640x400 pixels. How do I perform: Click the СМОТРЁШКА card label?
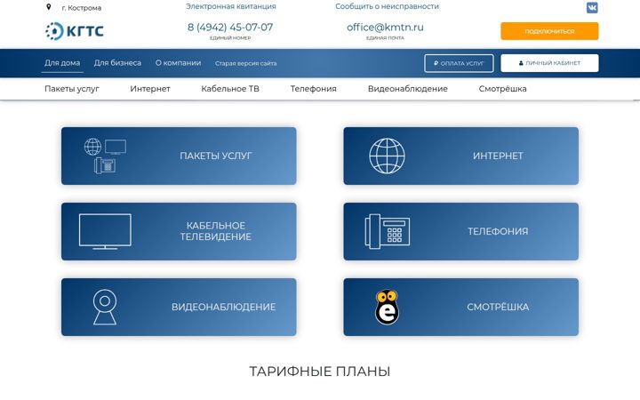tap(498, 307)
